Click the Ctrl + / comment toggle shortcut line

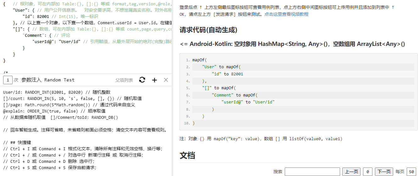pos(73,155)
